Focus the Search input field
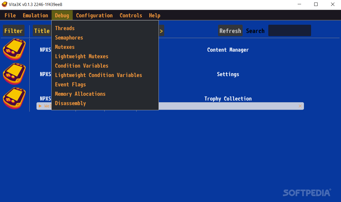The width and height of the screenshot is (341, 202). tap(289, 30)
